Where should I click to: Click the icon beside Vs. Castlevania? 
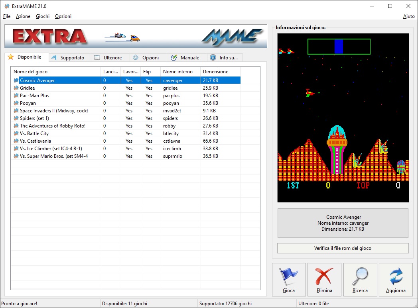(x=16, y=141)
